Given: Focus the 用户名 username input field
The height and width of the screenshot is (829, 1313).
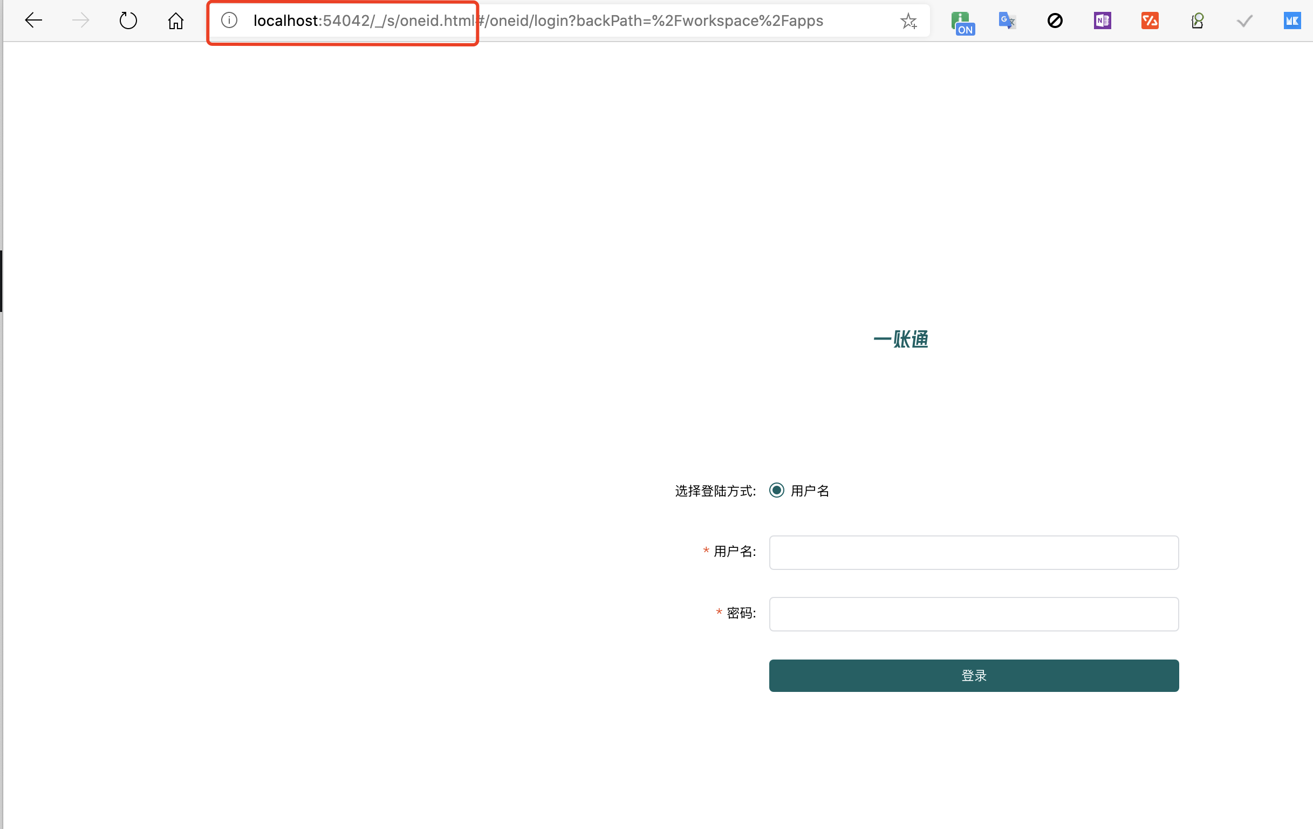Looking at the screenshot, I should point(973,552).
